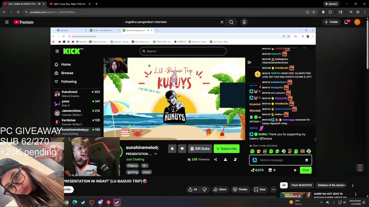Expand the PRESENTATION title chevron on Kick

(156, 154)
